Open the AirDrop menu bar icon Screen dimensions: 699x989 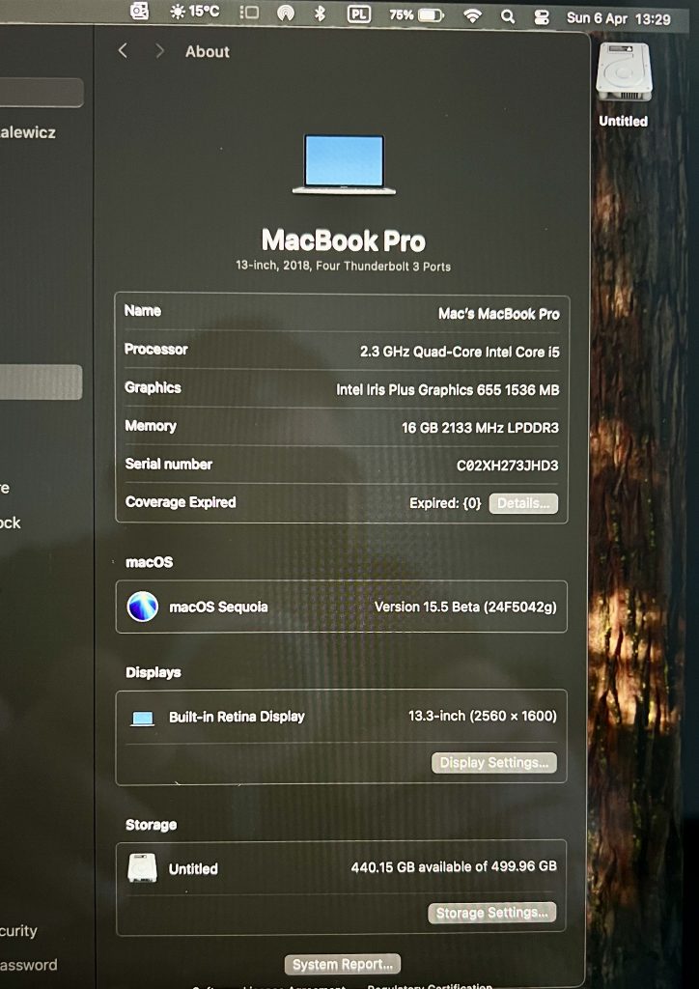pyautogui.click(x=286, y=14)
